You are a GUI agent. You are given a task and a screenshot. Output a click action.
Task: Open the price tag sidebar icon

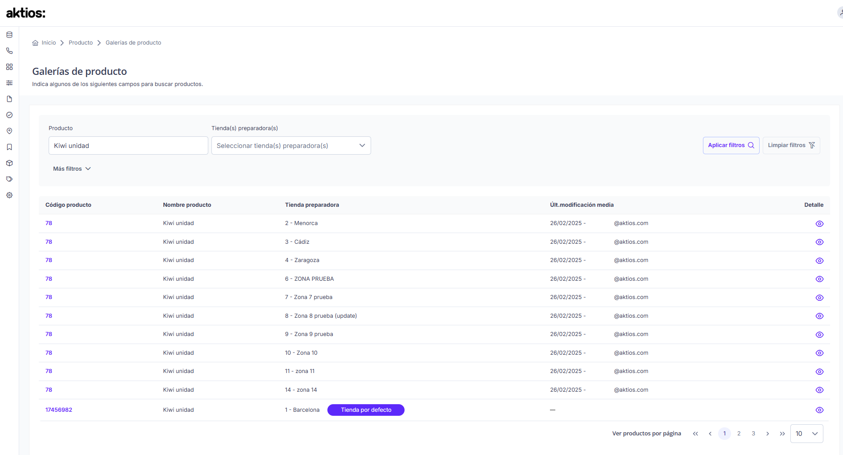tap(9, 179)
